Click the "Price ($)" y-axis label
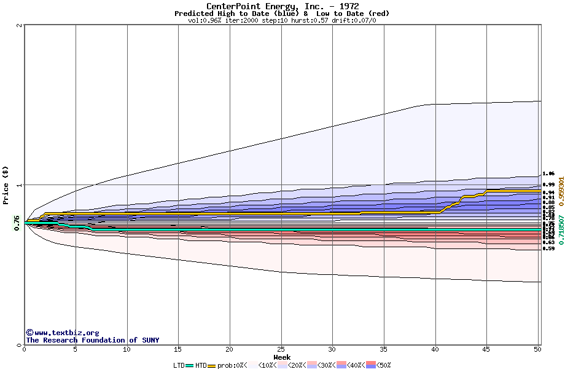The height and width of the screenshot is (369, 565). (x=6, y=185)
